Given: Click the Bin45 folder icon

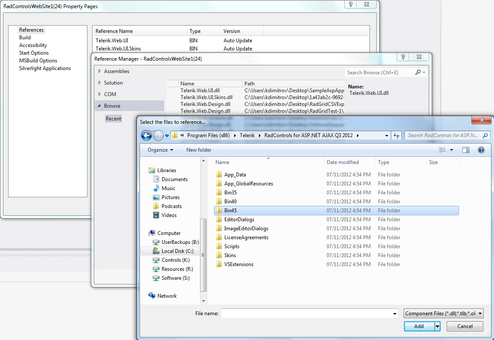Looking at the screenshot, I should [219, 211].
